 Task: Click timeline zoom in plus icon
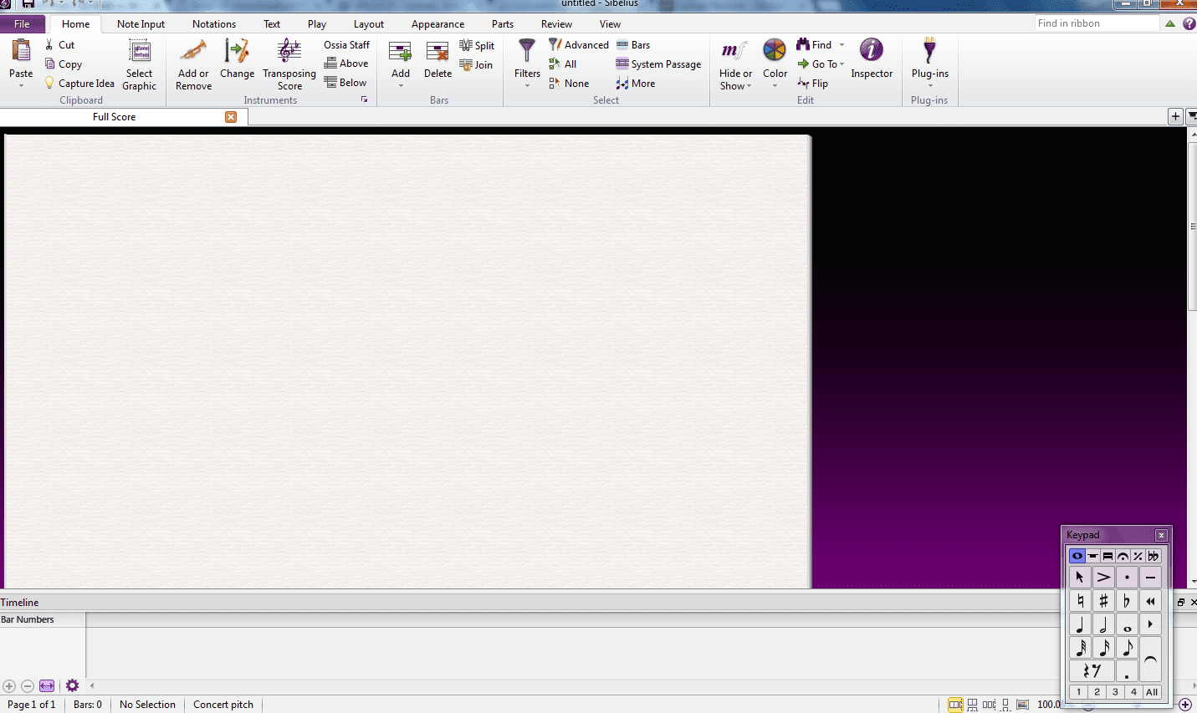coord(9,685)
